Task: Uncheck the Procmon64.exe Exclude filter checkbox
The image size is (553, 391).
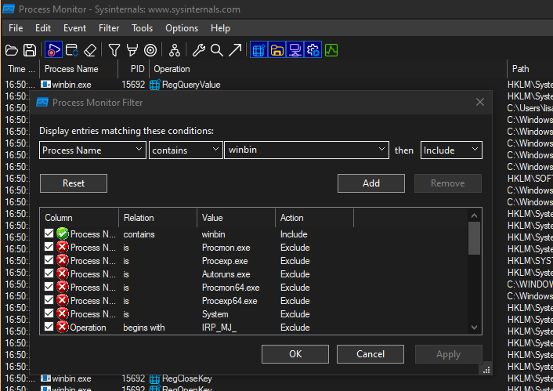Action: (49, 287)
